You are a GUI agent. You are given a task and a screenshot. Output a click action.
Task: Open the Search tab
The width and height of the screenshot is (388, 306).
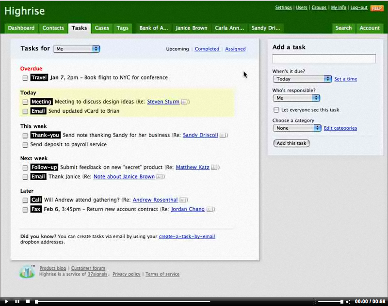click(343, 28)
